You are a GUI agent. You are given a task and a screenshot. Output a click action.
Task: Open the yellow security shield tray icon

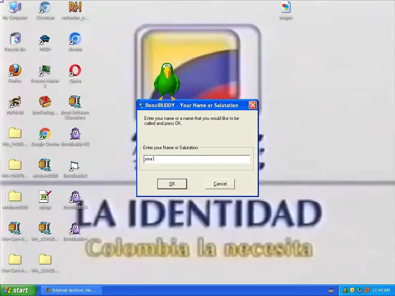(352, 291)
